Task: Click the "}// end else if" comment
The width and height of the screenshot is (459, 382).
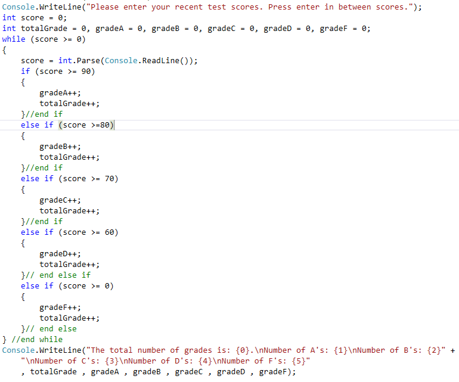Action: pyautogui.click(x=55, y=275)
